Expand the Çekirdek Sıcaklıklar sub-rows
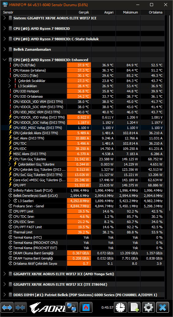Image resolution: width=173 pixels, height=317 pixels. coord(9,81)
